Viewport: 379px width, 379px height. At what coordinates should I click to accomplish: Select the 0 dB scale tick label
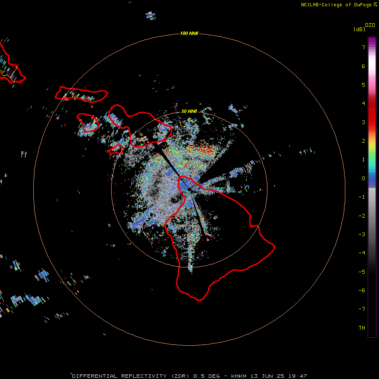(363, 179)
